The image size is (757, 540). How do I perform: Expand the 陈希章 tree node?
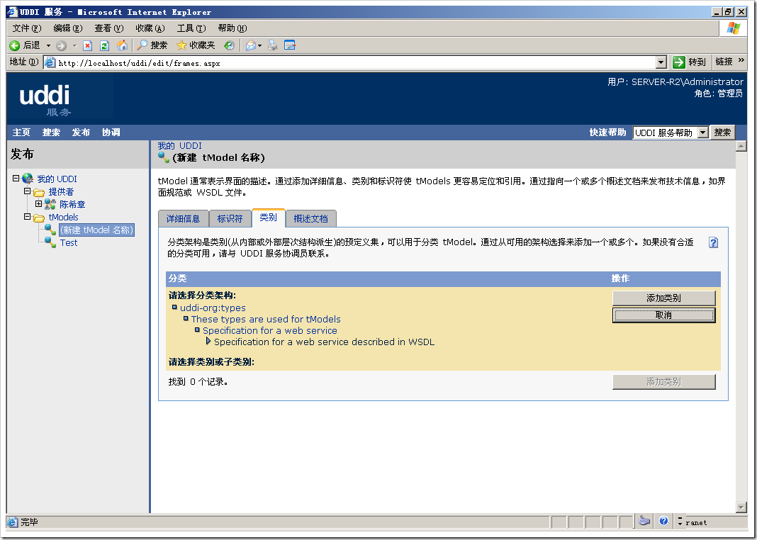(38, 203)
